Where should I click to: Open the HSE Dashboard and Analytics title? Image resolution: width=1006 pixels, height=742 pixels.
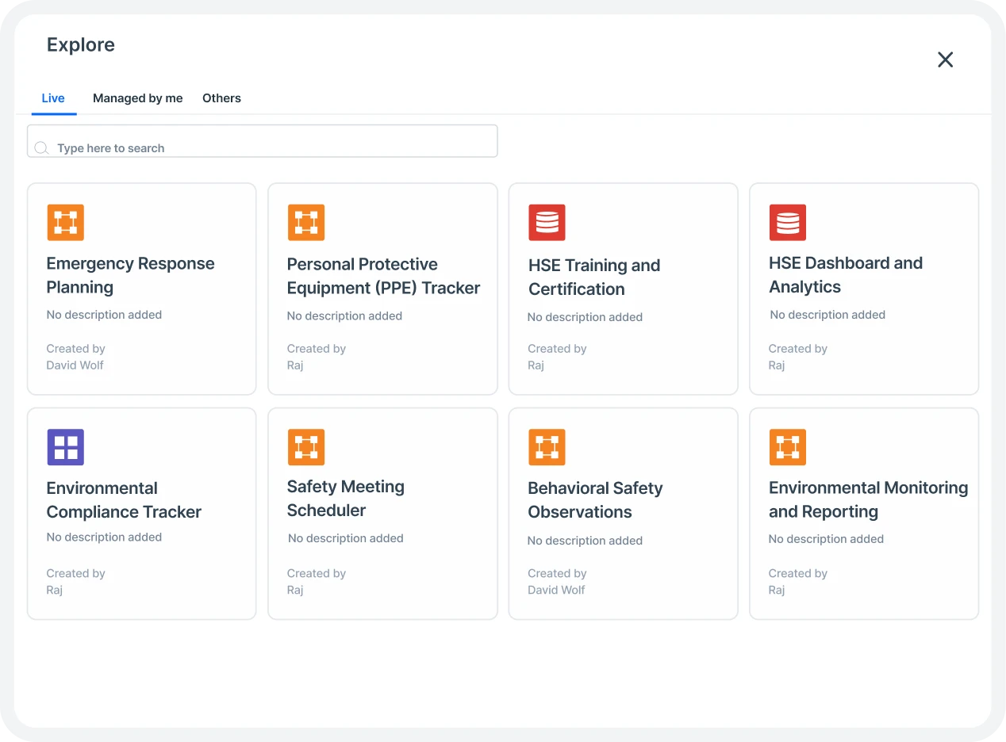pos(846,274)
